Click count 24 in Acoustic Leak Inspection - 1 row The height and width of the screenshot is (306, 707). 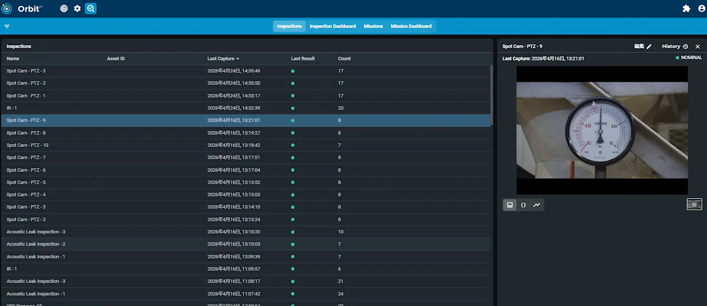[340, 294]
